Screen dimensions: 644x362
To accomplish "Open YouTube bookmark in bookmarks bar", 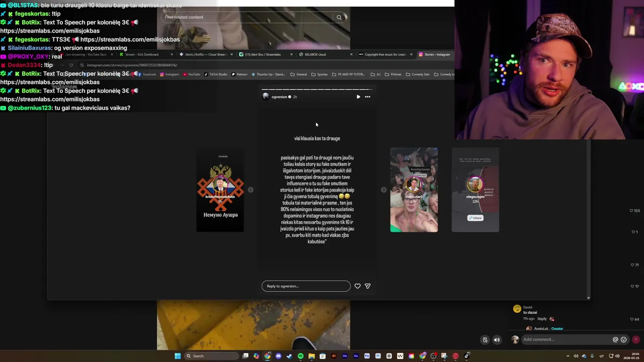I will pyautogui.click(x=192, y=74).
